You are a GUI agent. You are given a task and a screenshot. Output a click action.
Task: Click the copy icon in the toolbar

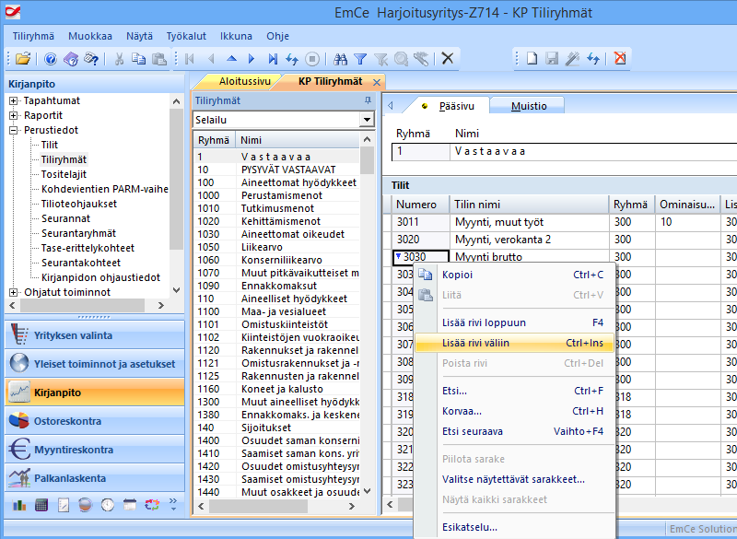(139, 59)
